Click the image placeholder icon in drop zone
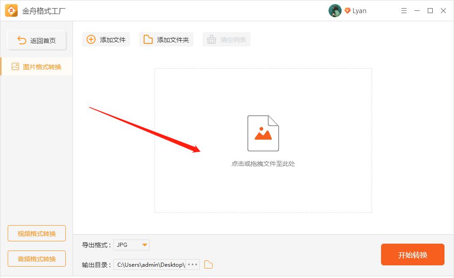The height and width of the screenshot is (278, 454). point(264,132)
